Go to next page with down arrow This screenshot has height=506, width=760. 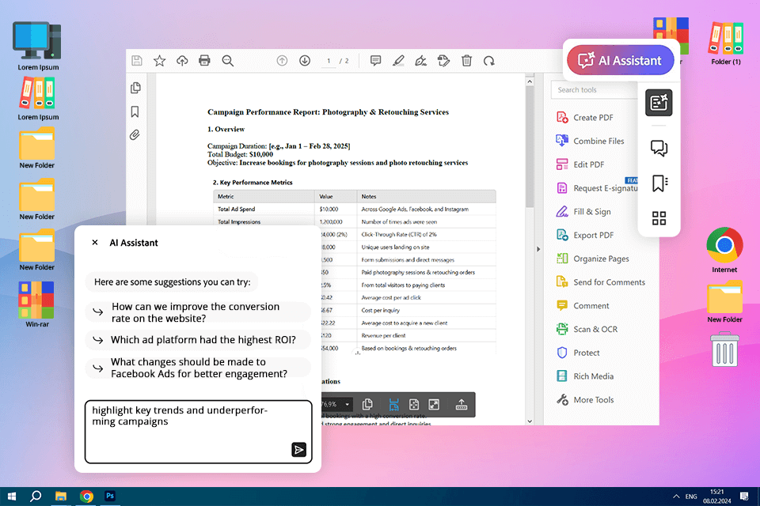305,61
